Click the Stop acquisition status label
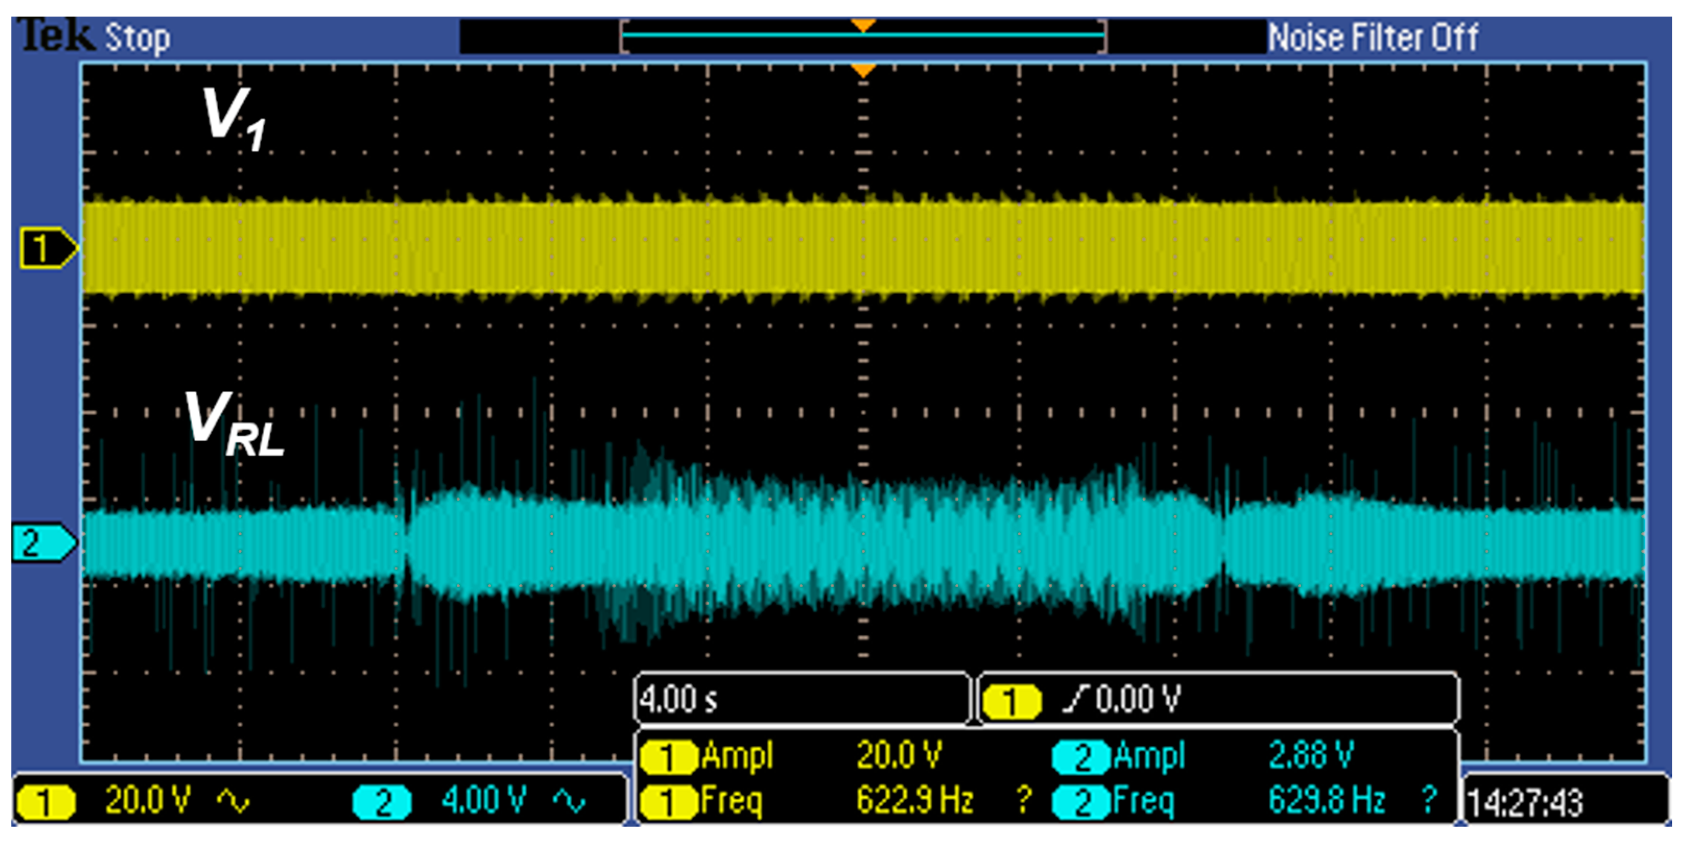The width and height of the screenshot is (1688, 848). pyautogui.click(x=138, y=38)
